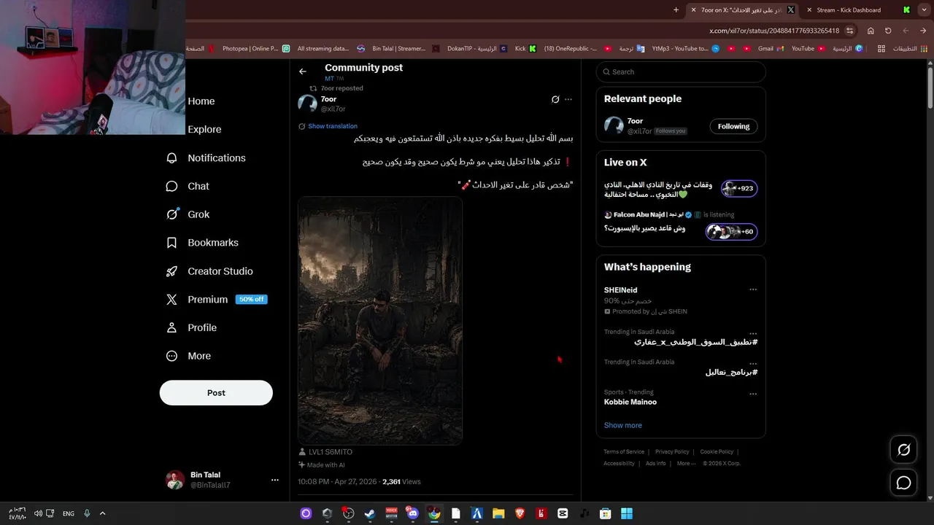Open the dark ruins post image
Image resolution: width=934 pixels, height=525 pixels.
coord(380,321)
